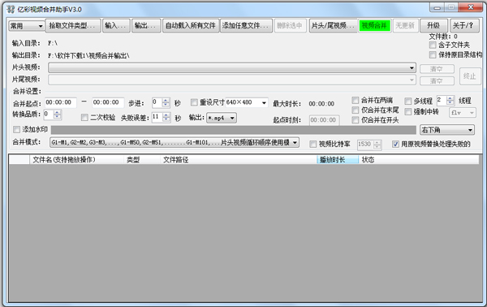The height and width of the screenshot is (307, 487).
Task: Expand the 片尾视频 dropdown
Action: (x=412, y=80)
